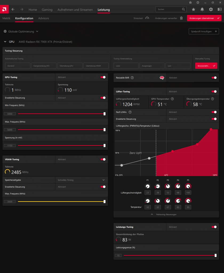
Task: Click Min Frequenz 5000 value field
Action: tap(10, 114)
